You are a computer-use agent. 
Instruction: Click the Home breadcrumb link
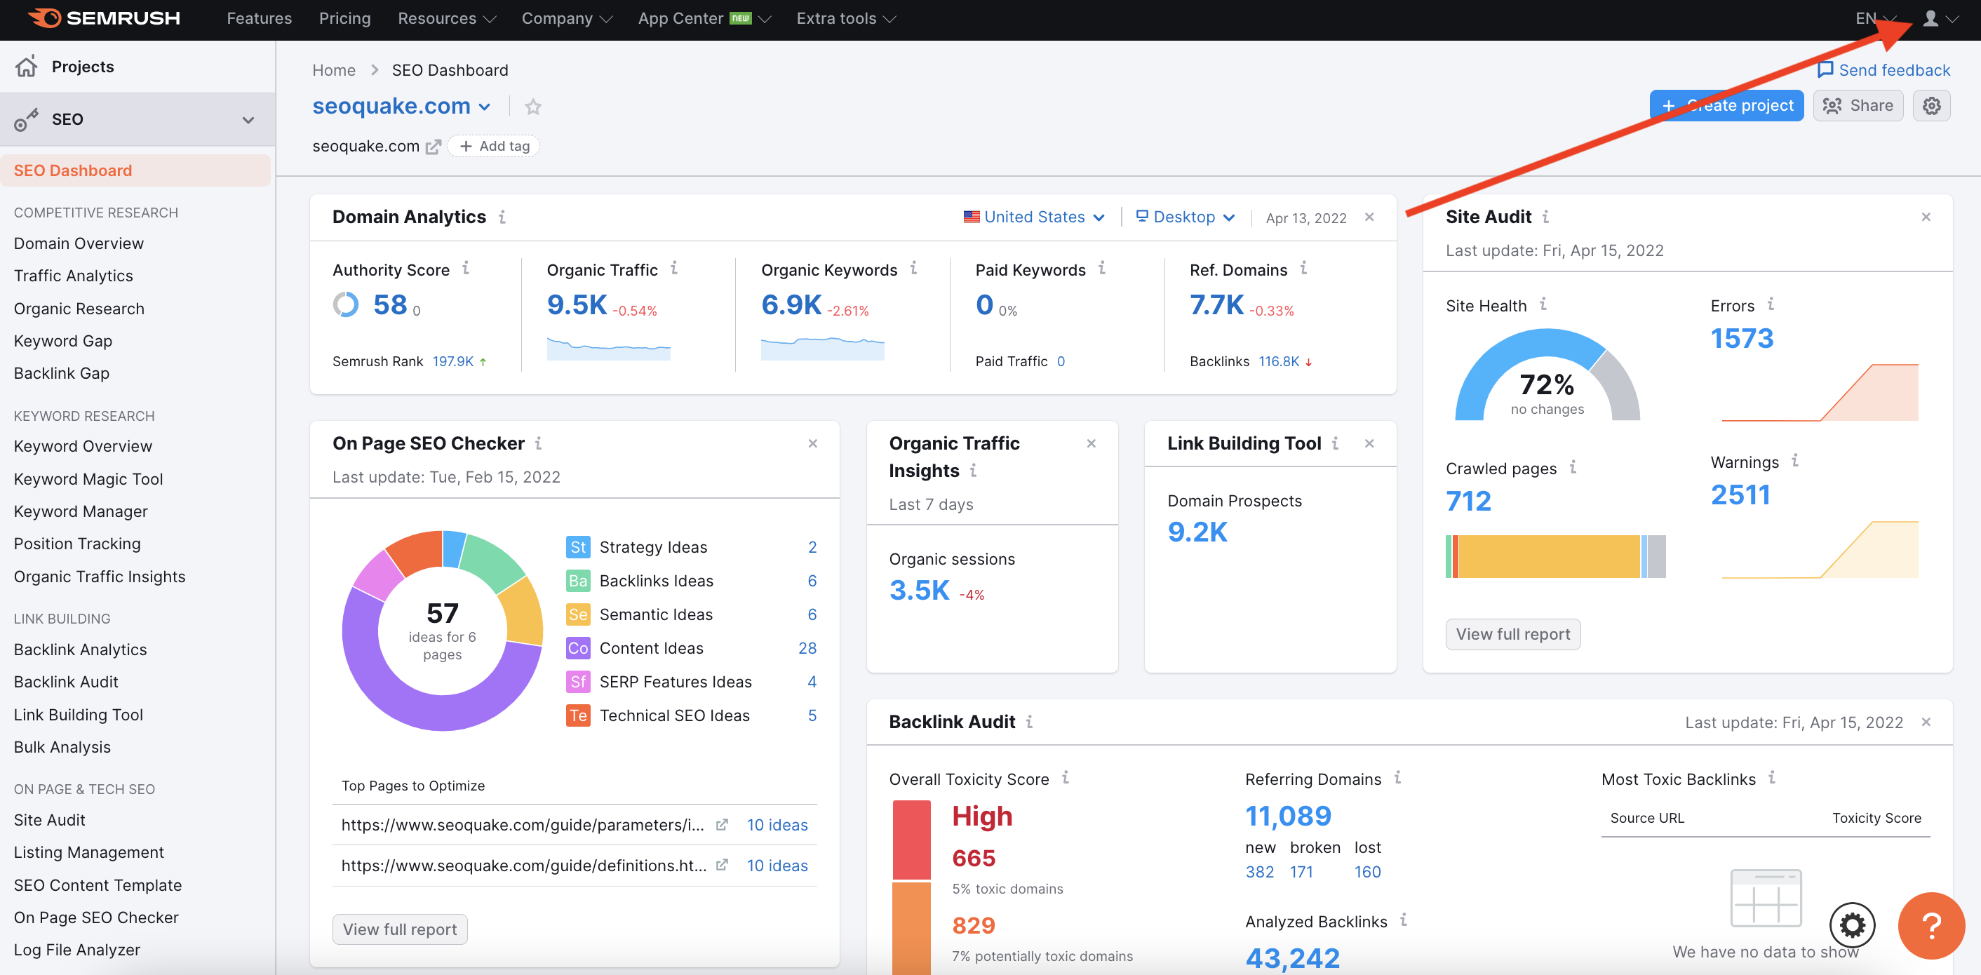pos(334,70)
